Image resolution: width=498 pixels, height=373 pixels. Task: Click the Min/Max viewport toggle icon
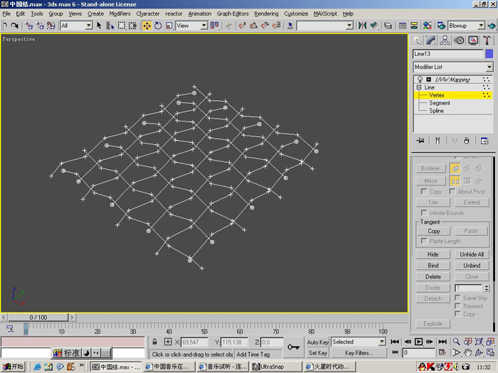(x=490, y=352)
